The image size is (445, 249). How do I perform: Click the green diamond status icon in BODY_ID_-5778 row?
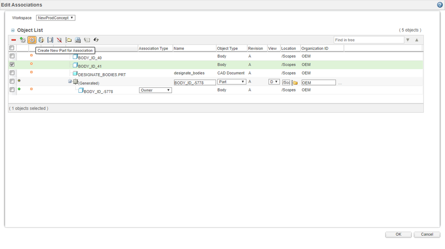(x=19, y=89)
